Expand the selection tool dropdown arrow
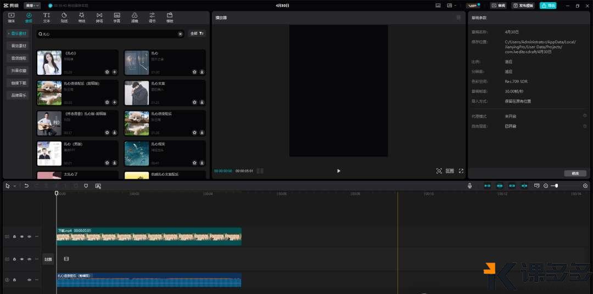This screenshot has height=294, width=593. point(15,186)
